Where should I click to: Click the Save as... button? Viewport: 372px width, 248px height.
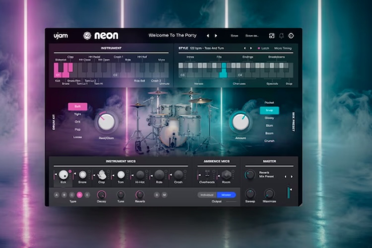[252, 36]
